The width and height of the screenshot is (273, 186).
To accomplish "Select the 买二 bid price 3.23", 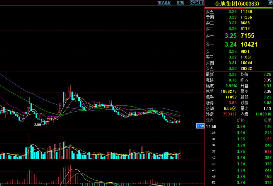I will [x=233, y=52].
